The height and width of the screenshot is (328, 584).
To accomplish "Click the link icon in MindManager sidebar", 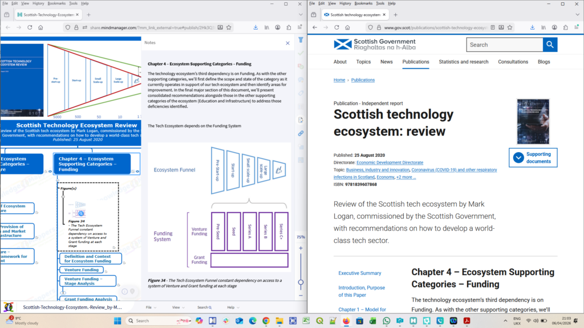I will click(x=301, y=133).
